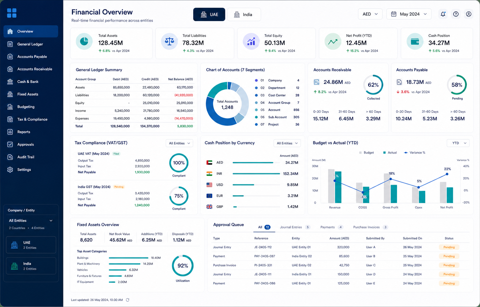
Task: Click the Buildings 18.40M asset bar
Action: pyautogui.click(x=129, y=258)
